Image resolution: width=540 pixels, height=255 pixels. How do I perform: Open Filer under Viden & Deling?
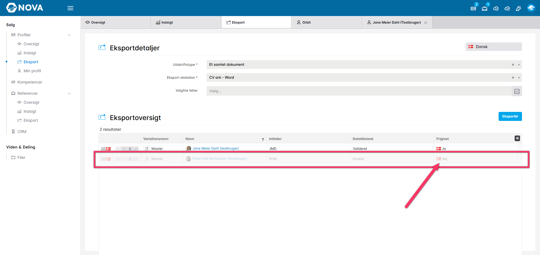coord(21,157)
